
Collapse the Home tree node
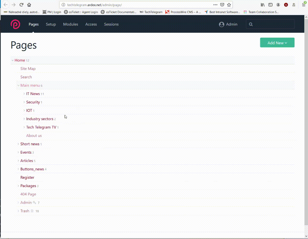pyautogui.click(x=12, y=60)
